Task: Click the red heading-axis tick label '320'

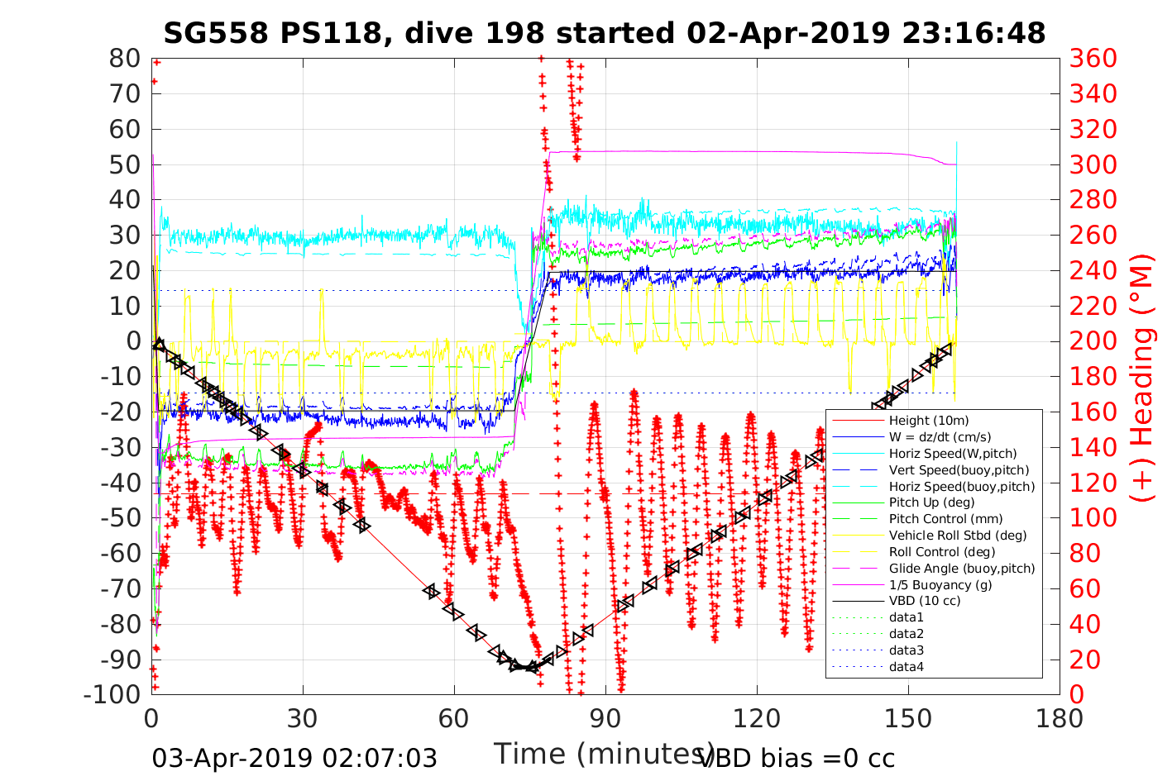Action: click(1093, 130)
